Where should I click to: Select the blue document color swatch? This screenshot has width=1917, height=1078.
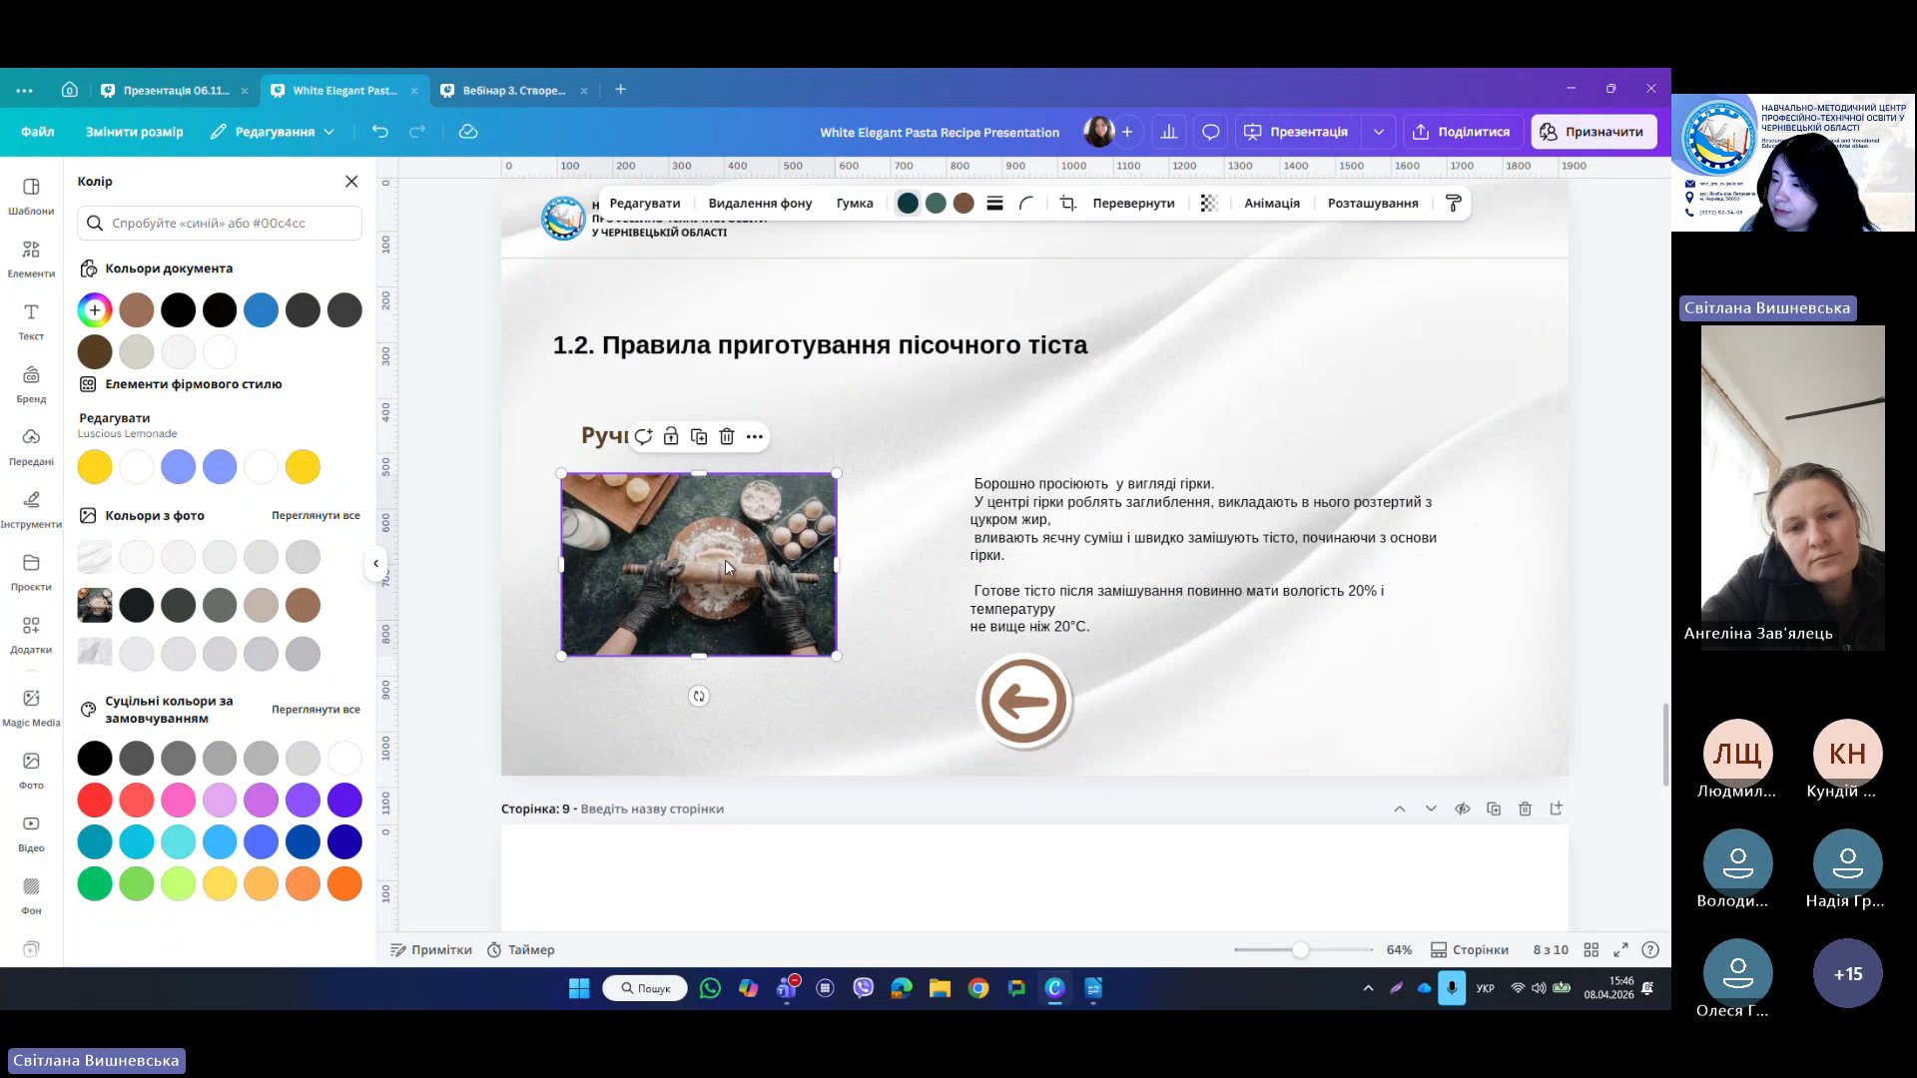(261, 310)
